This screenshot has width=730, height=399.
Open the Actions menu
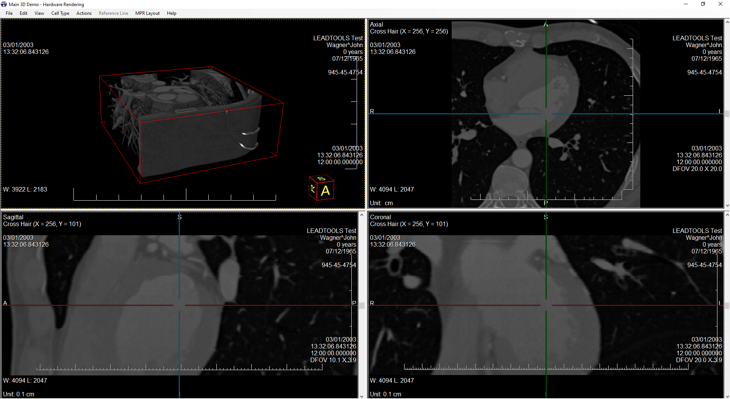pyautogui.click(x=84, y=13)
